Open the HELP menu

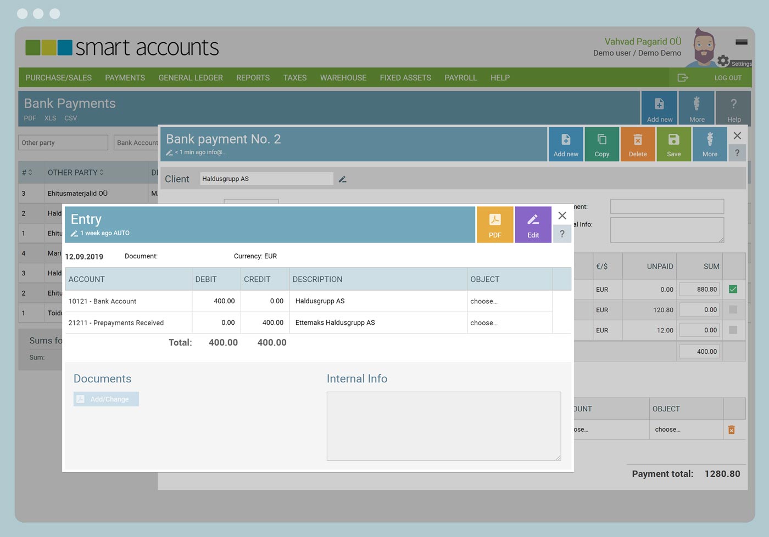coord(500,78)
